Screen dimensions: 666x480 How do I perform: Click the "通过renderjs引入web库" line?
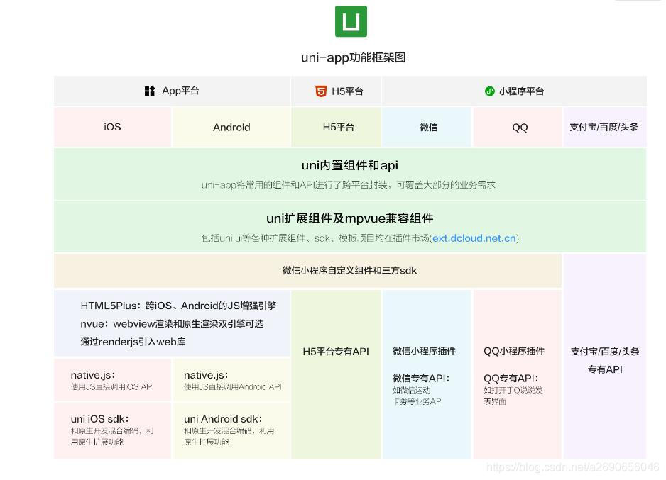click(133, 342)
